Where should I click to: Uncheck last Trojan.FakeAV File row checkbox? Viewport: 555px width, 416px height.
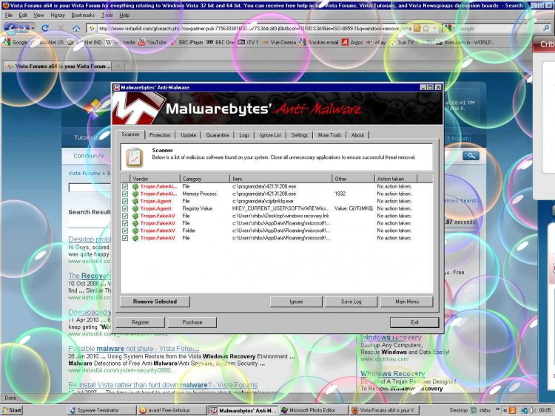[125, 238]
